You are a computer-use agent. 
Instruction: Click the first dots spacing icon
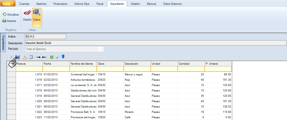point(38,57)
